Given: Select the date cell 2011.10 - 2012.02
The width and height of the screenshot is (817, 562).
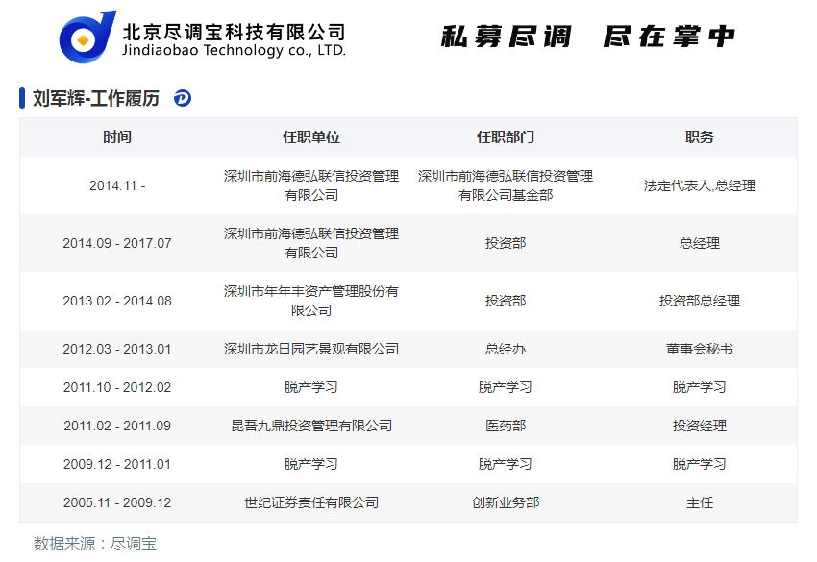Looking at the screenshot, I should pyautogui.click(x=117, y=387).
